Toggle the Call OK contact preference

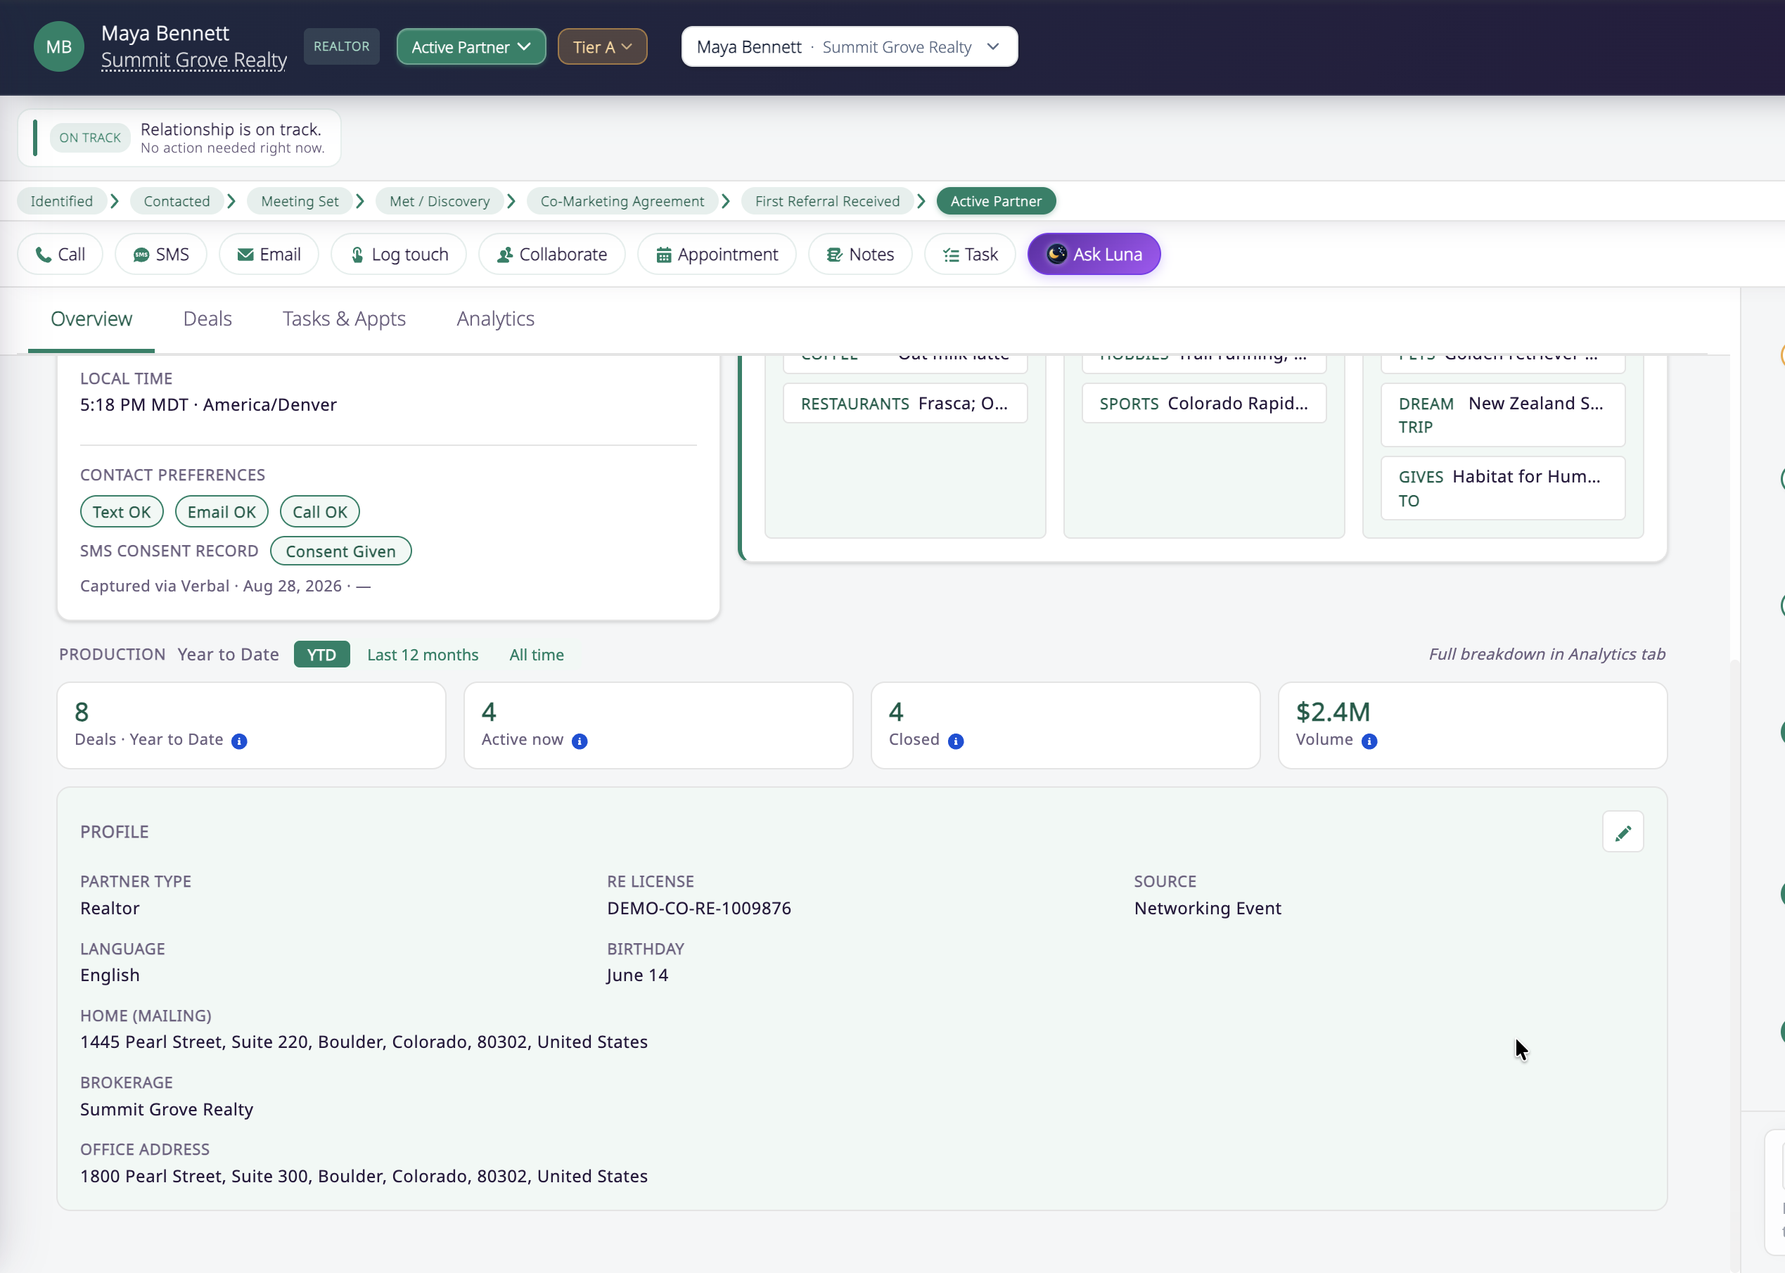[x=320, y=512]
